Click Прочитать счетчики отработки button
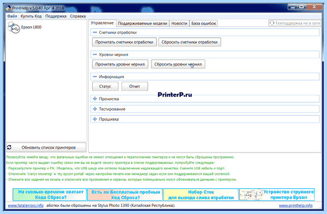This screenshot has height=214, width=327. (x=124, y=42)
